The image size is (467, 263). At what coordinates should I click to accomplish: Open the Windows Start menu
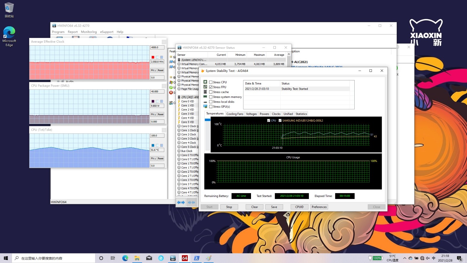6,258
